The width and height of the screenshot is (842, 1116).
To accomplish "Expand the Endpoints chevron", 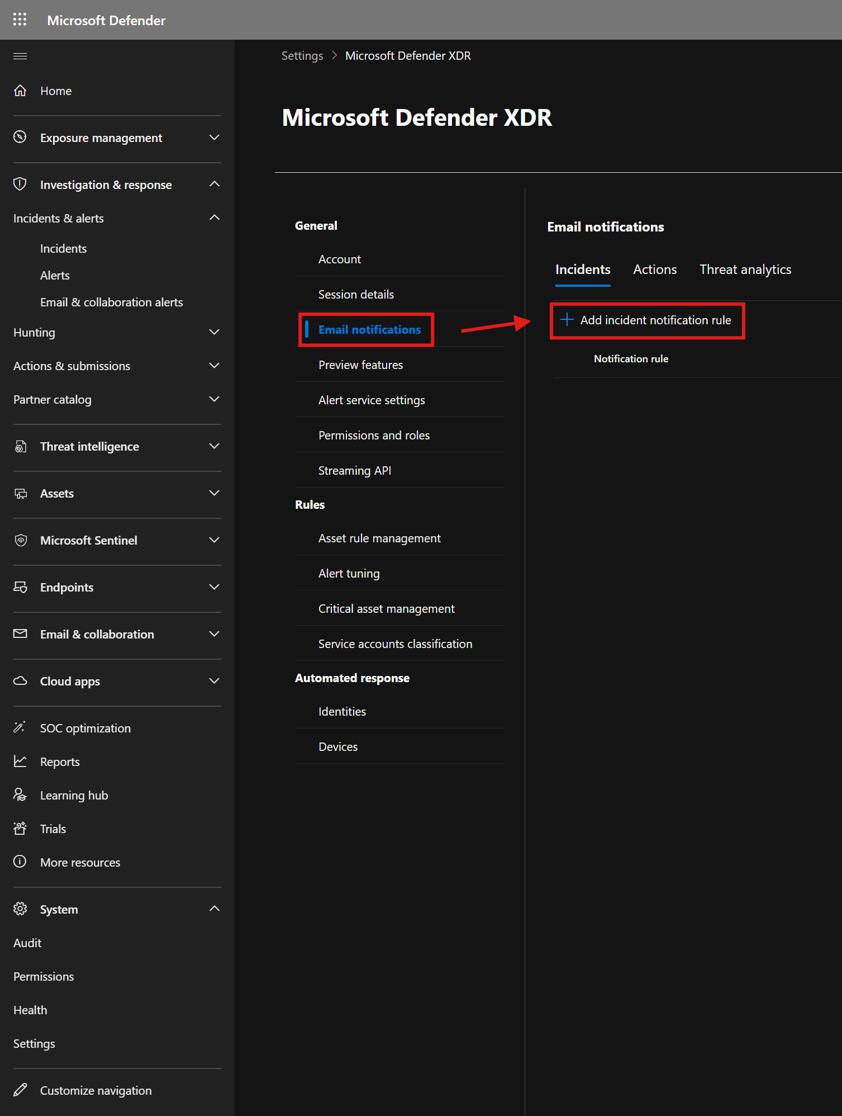I will tap(214, 587).
